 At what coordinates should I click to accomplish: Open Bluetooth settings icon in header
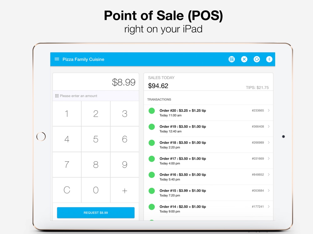point(269,59)
